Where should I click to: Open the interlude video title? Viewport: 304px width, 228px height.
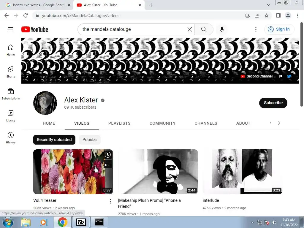[211, 200]
